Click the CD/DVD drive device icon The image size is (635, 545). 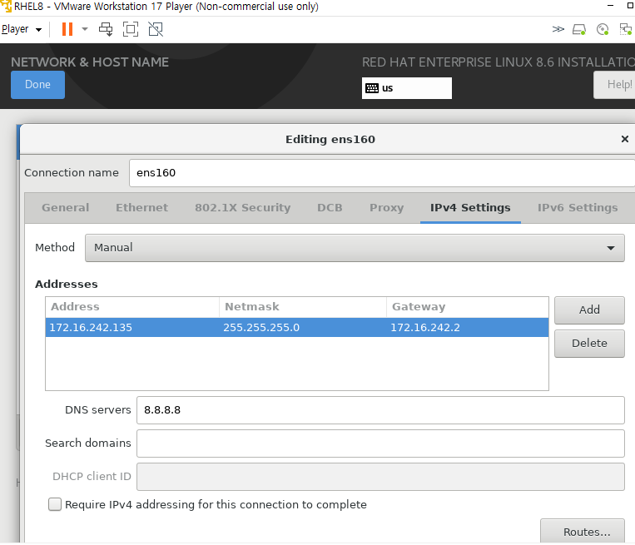point(603,29)
